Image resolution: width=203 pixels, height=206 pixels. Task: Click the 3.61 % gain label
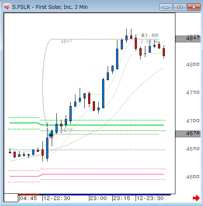149,42
